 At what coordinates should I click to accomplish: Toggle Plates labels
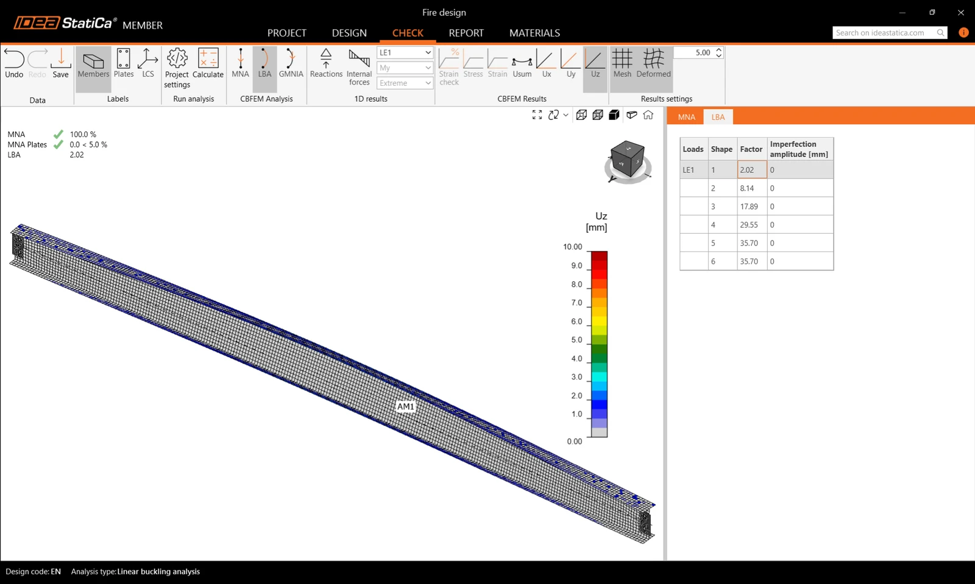(124, 63)
